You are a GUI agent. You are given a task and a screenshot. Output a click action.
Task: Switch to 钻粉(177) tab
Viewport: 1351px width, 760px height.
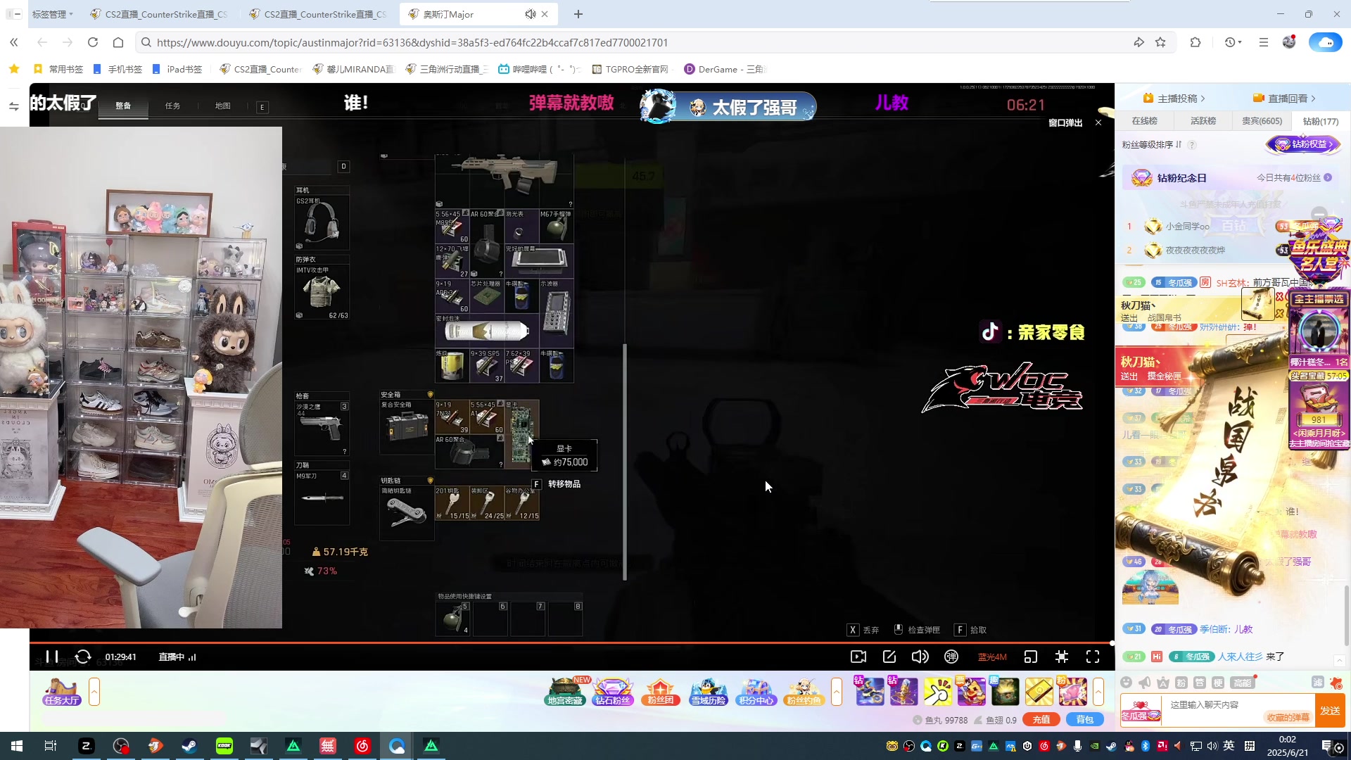1321,121
